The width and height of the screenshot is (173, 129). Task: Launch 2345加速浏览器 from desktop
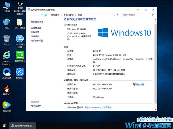pos(20,41)
